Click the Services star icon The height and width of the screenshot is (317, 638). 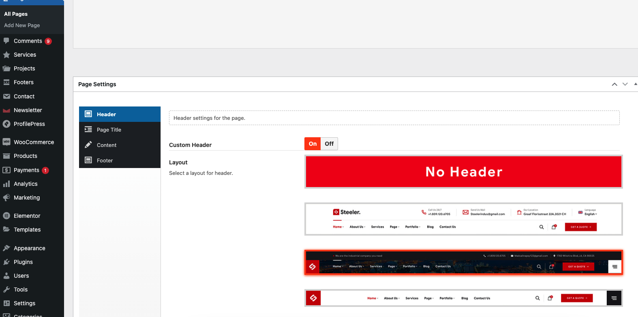coord(6,55)
